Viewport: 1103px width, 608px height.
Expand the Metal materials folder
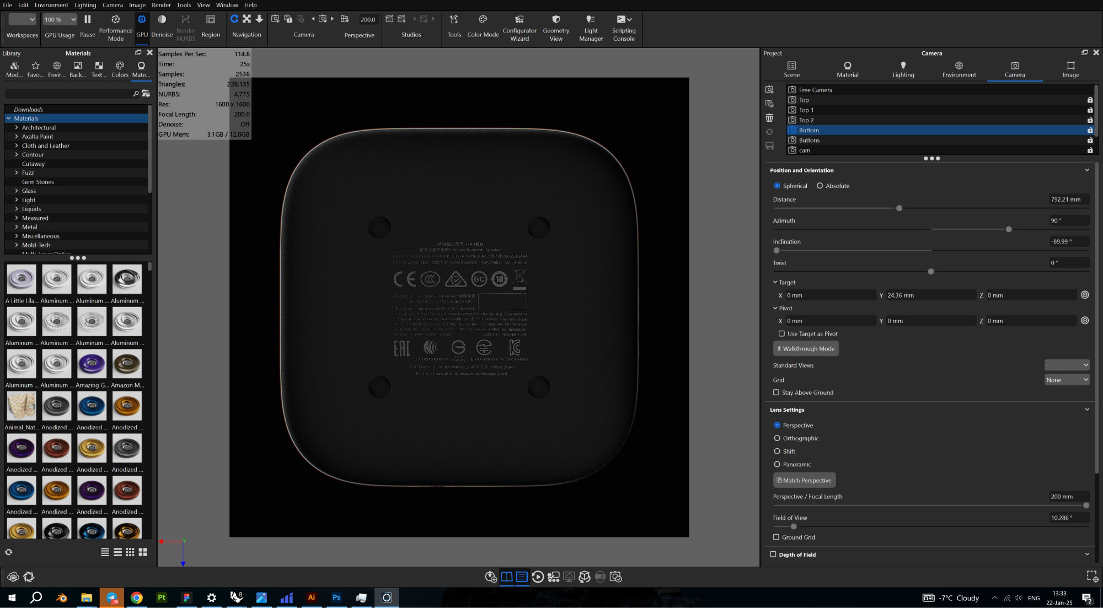(17, 227)
